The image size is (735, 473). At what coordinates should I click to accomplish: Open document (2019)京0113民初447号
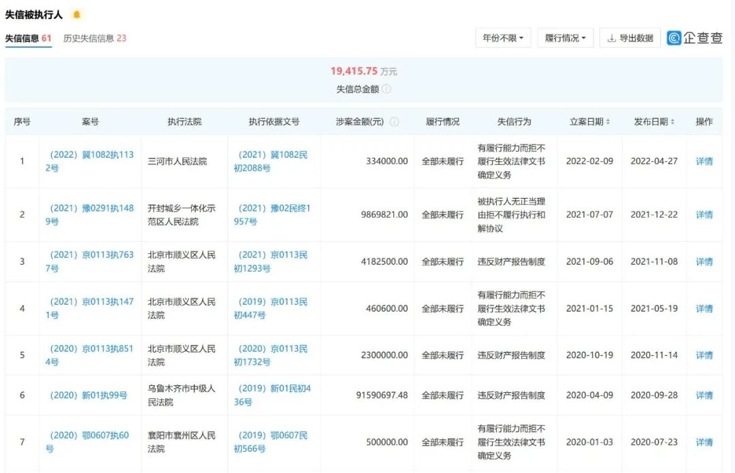pyautogui.click(x=271, y=308)
